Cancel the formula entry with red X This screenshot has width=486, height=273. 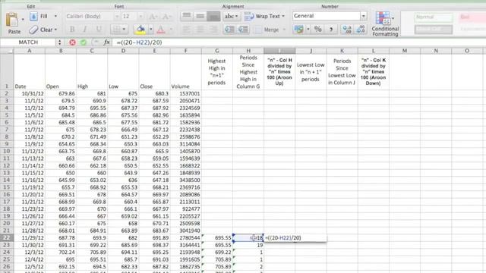pos(72,42)
